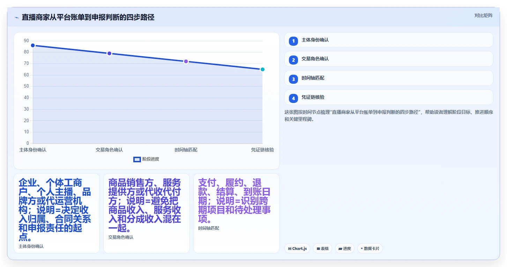
Task: Select step 4 凭证链核验 in the list
Action: [x=389, y=97]
